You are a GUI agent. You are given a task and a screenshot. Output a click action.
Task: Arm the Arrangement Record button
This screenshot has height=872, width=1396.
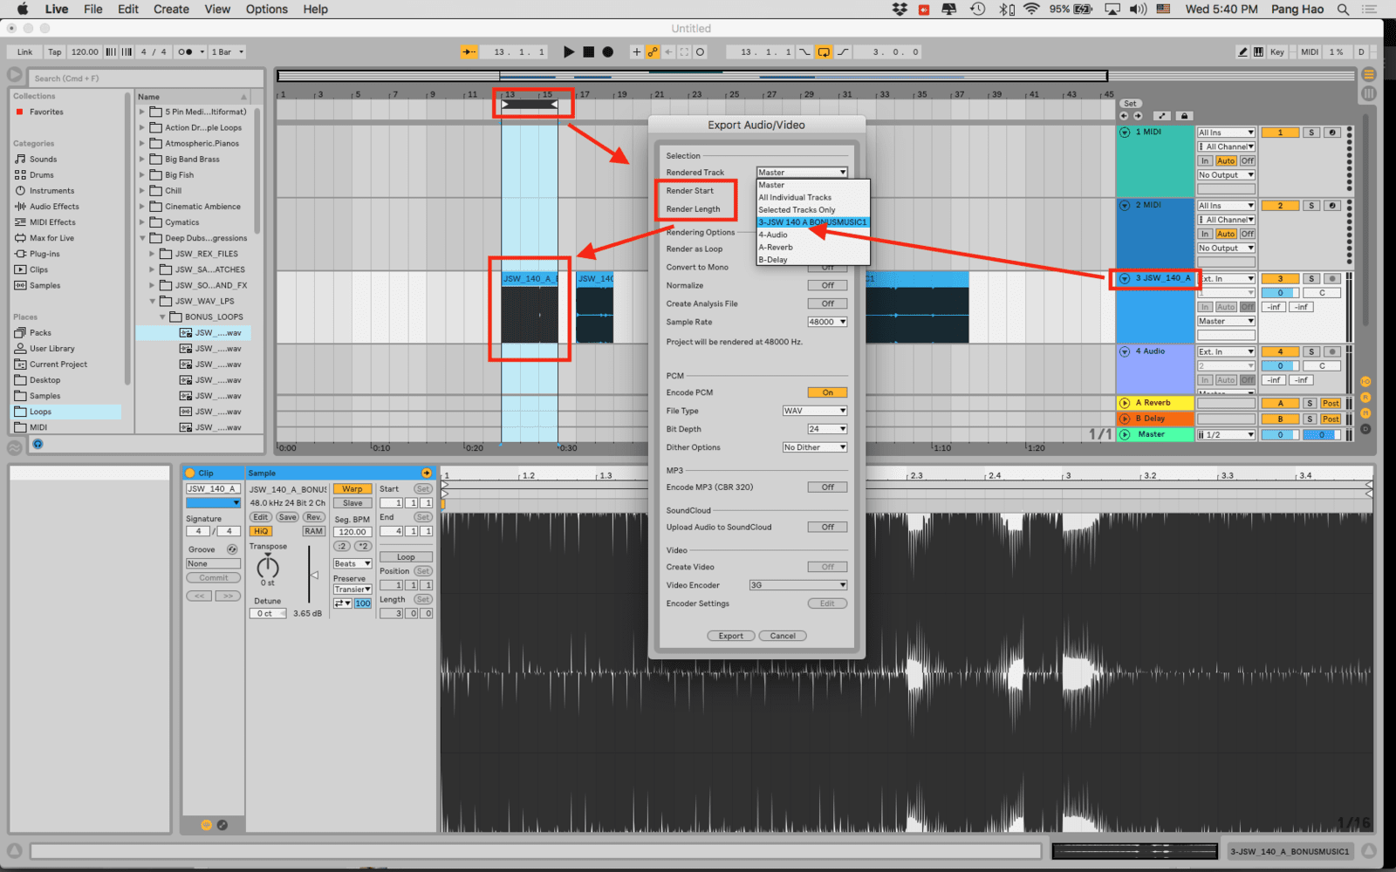tap(608, 52)
